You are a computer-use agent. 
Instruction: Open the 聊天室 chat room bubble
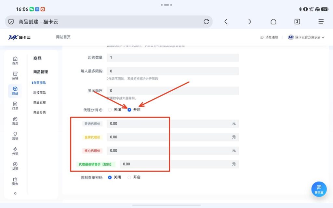pyautogui.click(x=319, y=189)
